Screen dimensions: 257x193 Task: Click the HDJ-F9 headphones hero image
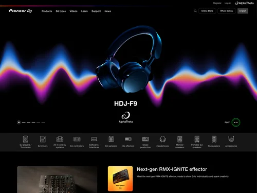click(128, 59)
